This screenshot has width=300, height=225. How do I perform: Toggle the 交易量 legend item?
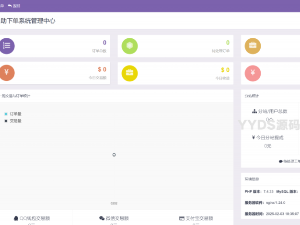point(13,121)
